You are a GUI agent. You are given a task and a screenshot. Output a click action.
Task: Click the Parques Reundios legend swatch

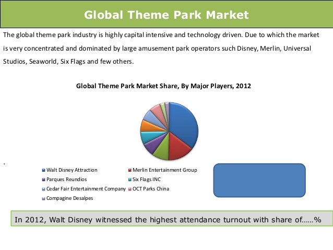[43, 180]
